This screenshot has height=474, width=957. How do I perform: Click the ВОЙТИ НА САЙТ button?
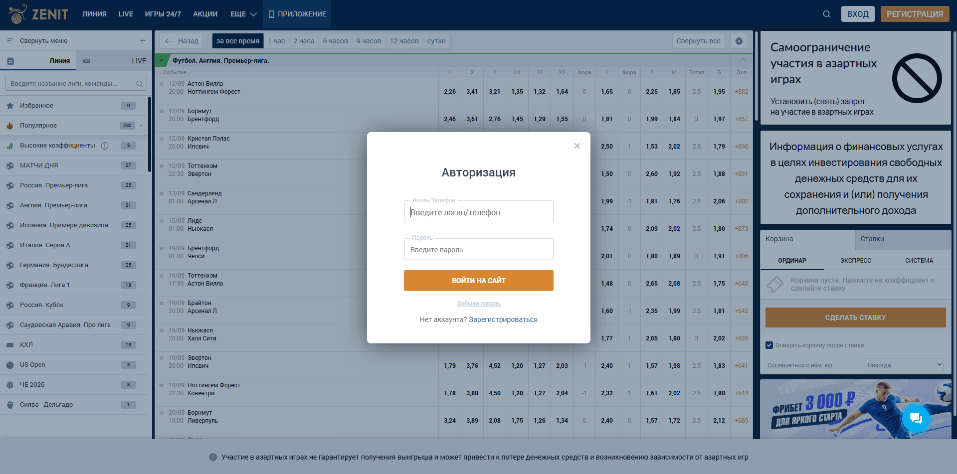tap(479, 281)
